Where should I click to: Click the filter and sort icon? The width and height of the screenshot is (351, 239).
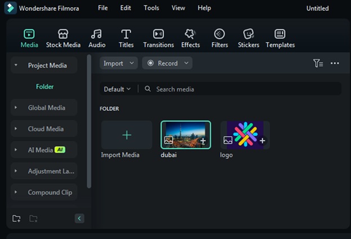tap(318, 63)
